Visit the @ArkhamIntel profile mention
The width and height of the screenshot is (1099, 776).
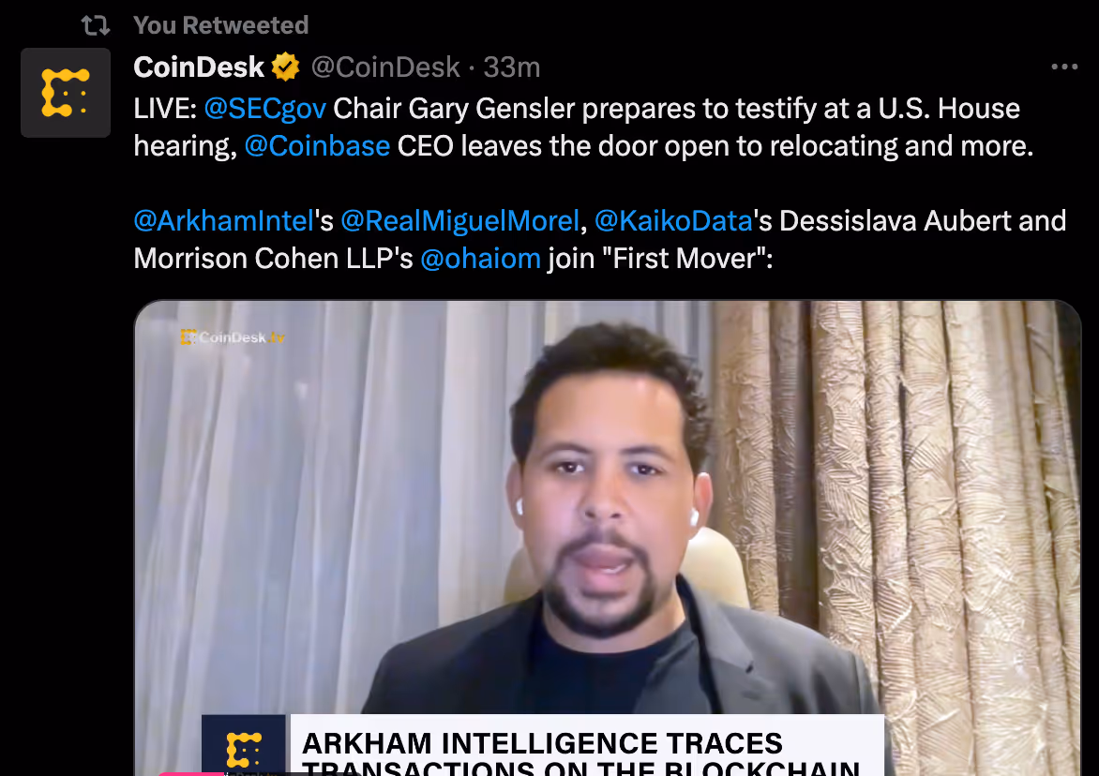tap(223, 221)
